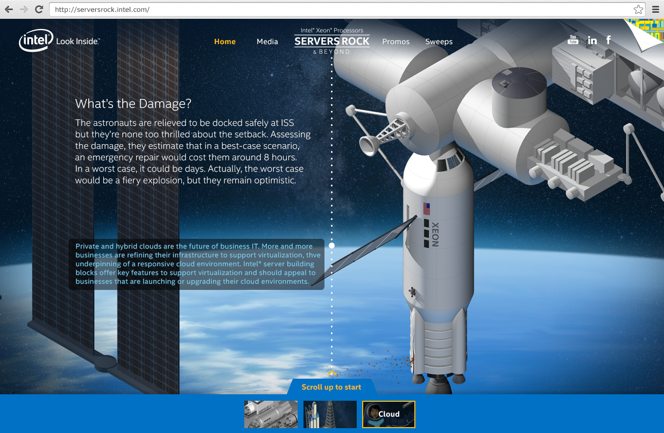Open the Sweeps nav item
The width and height of the screenshot is (664, 433).
click(439, 41)
